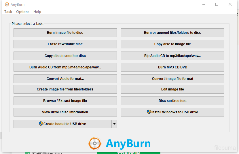Click the AnyBurn logo at bottom
This screenshot has height=154, width=239.
[119, 143]
